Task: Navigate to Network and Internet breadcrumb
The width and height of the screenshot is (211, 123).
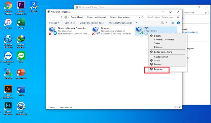Action: click(x=96, y=17)
